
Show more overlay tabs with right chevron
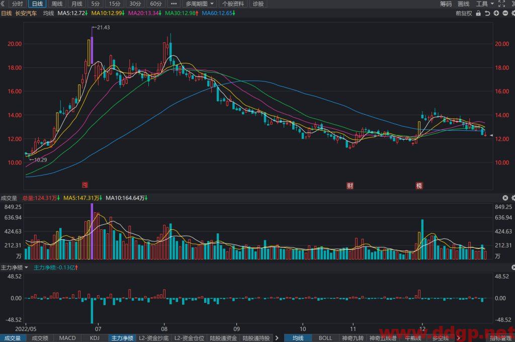pyautogui.click(x=459, y=338)
